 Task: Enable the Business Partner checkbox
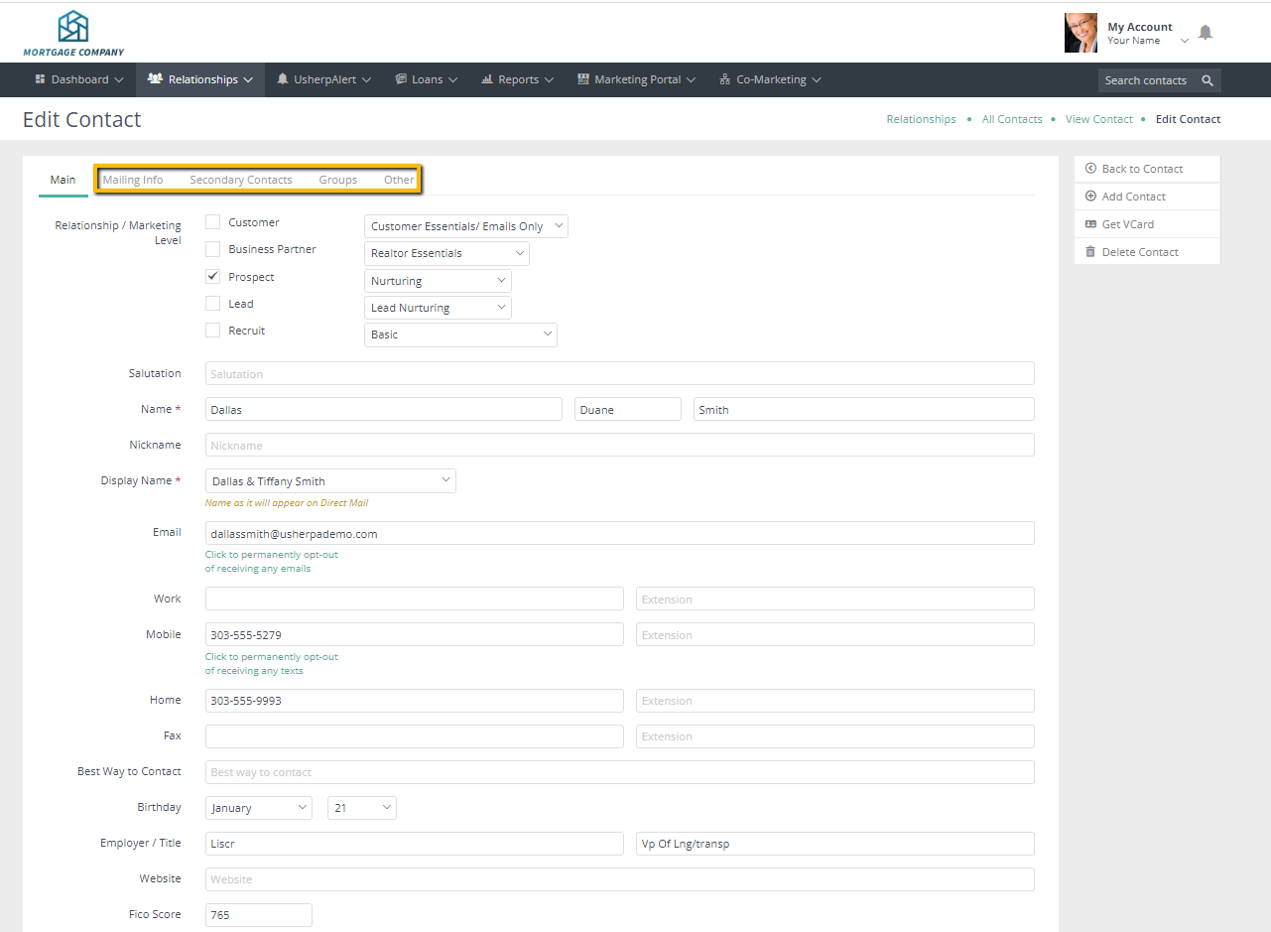click(212, 249)
